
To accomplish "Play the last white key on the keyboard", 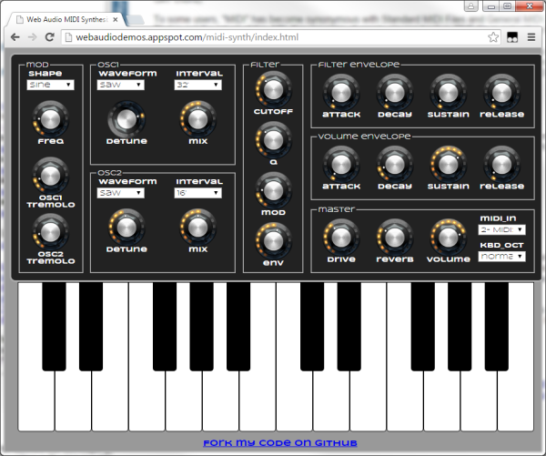I will click(516, 400).
